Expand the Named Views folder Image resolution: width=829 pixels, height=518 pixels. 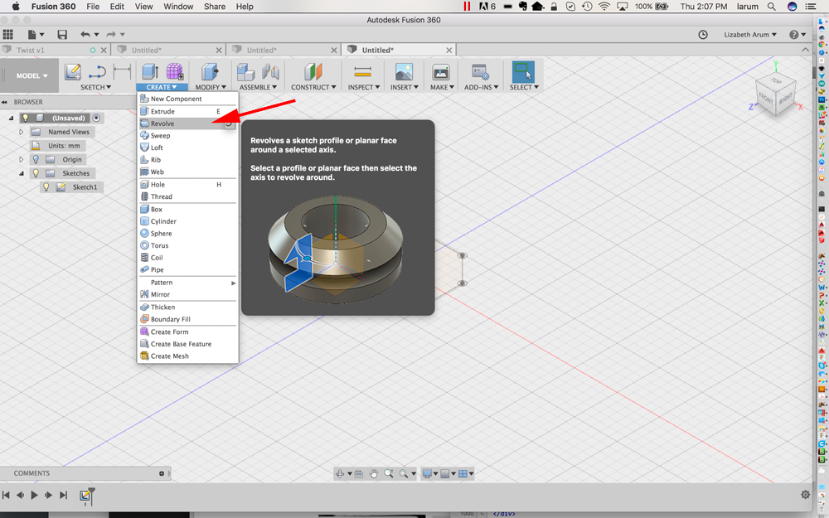22,132
